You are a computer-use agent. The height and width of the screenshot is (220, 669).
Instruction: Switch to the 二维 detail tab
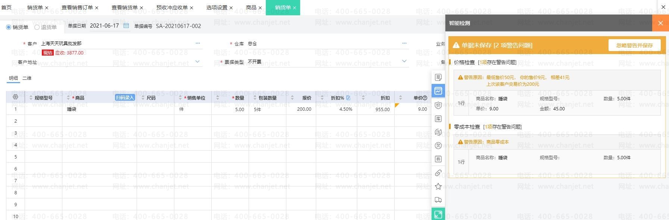coord(27,78)
